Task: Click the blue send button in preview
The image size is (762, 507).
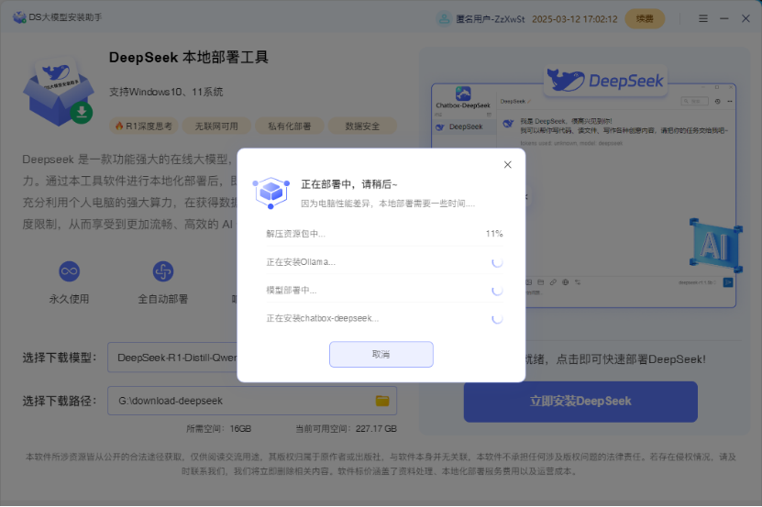Action: point(727,282)
